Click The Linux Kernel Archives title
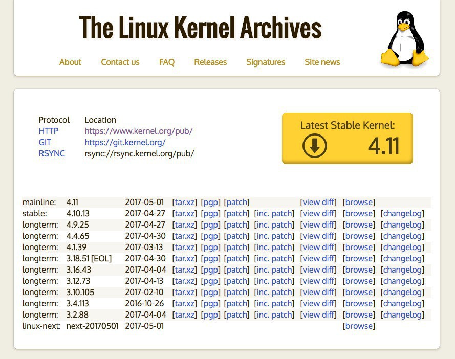Screen dimensions: 455x359 click(200, 28)
